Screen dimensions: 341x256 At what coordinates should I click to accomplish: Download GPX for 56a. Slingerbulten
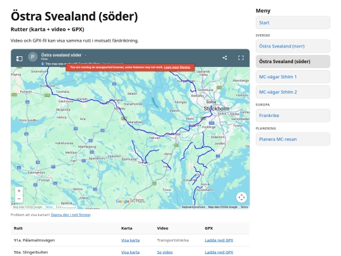[218, 252]
